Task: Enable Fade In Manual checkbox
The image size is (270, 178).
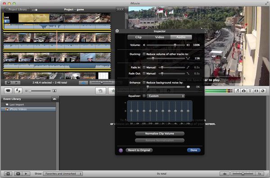Action: 144,68
